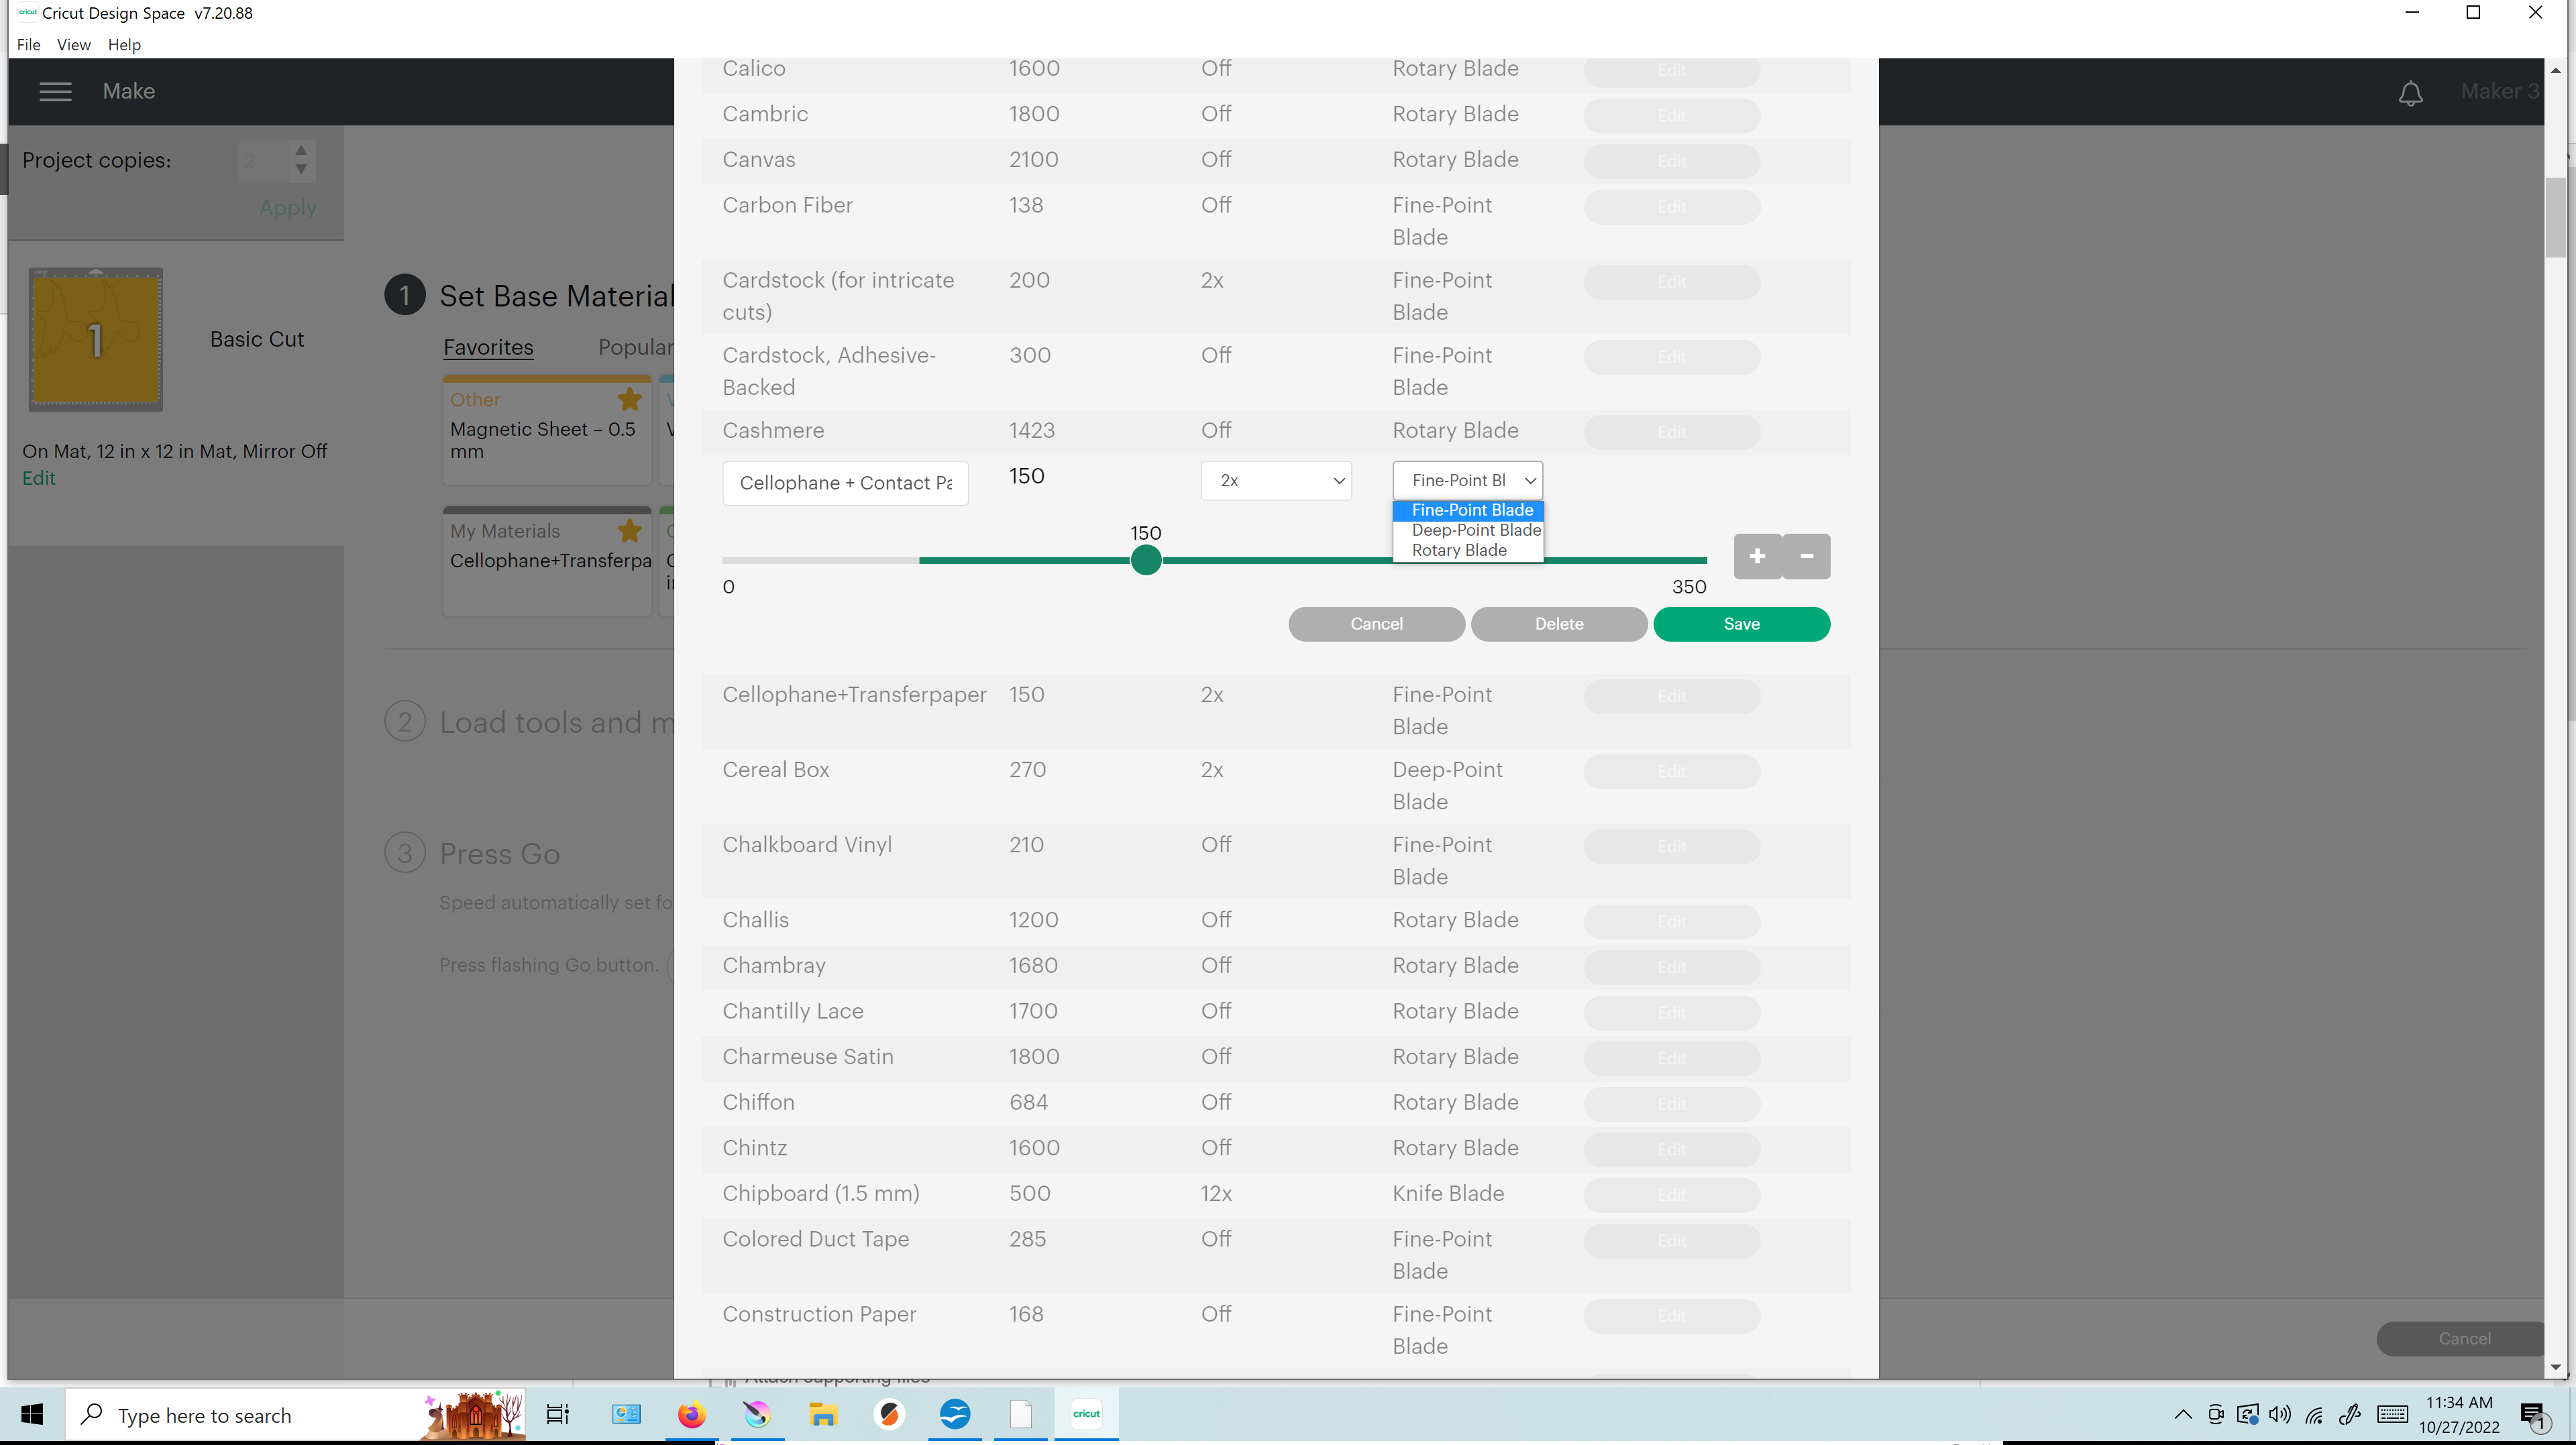
Task: Select Deep-Point Blade from blade dropdown
Action: pos(1470,530)
